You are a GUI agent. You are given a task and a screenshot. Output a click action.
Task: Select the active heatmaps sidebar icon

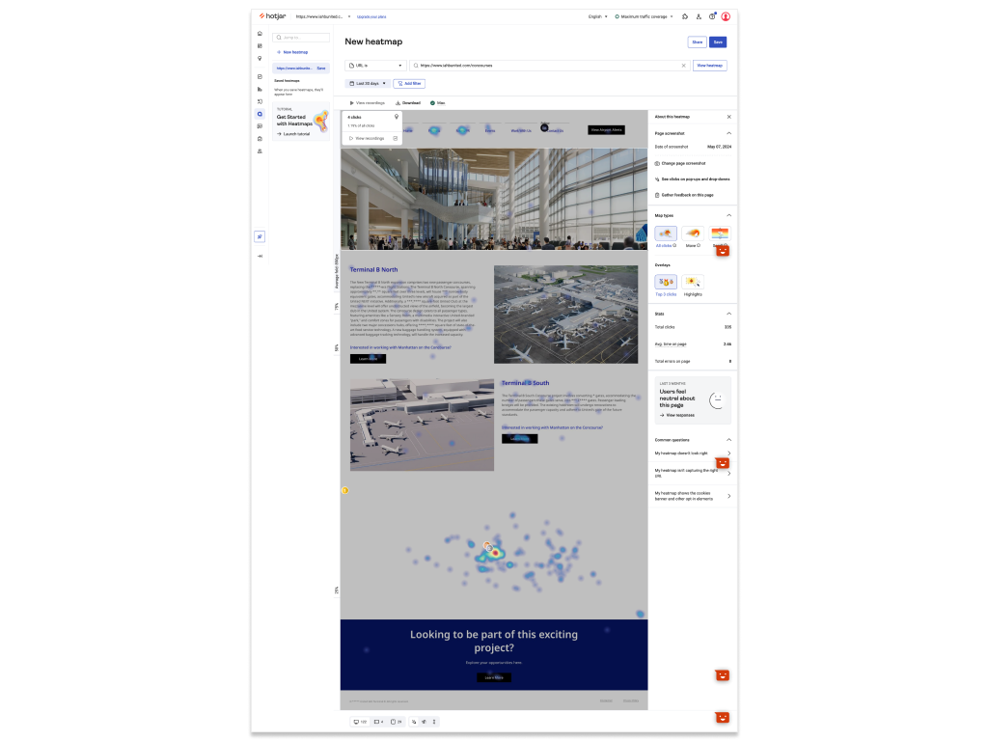(x=260, y=114)
